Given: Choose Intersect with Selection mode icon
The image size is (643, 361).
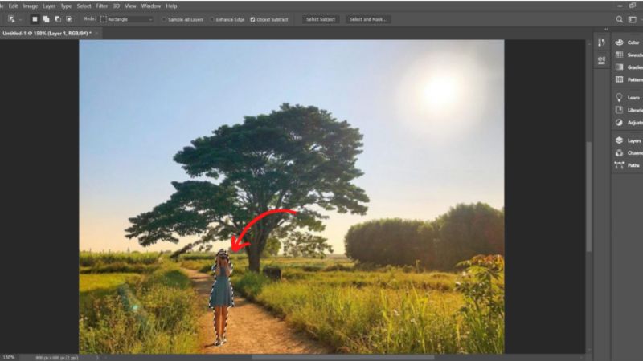Looking at the screenshot, I should coord(69,19).
